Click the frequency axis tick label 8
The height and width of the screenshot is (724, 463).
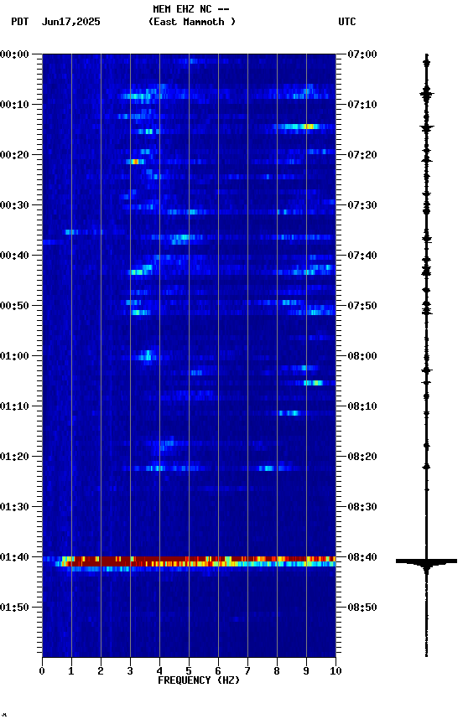point(277,671)
